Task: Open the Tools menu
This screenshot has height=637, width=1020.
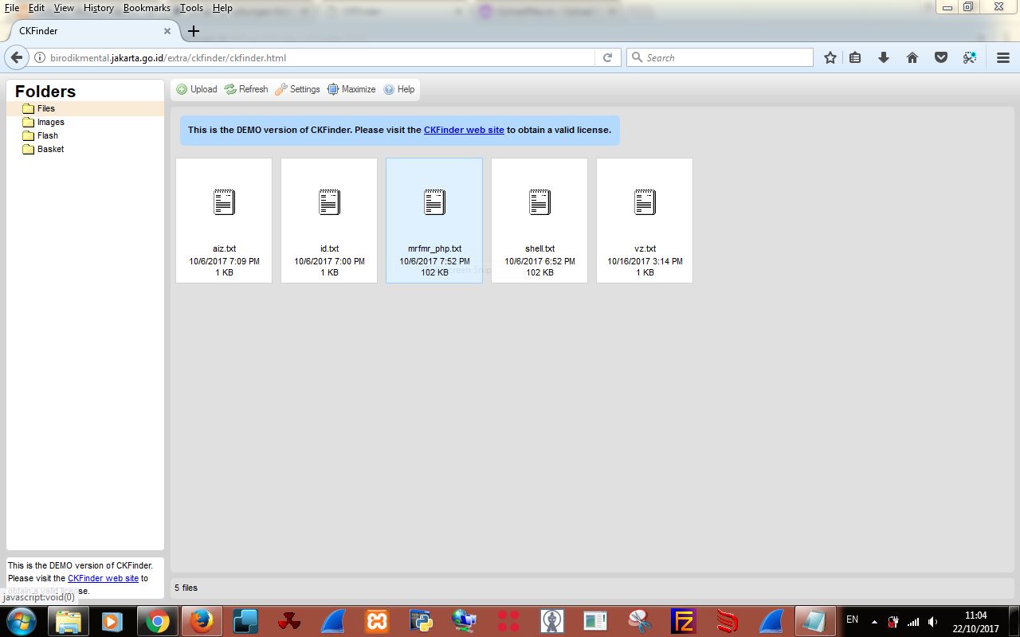Action: tap(191, 8)
